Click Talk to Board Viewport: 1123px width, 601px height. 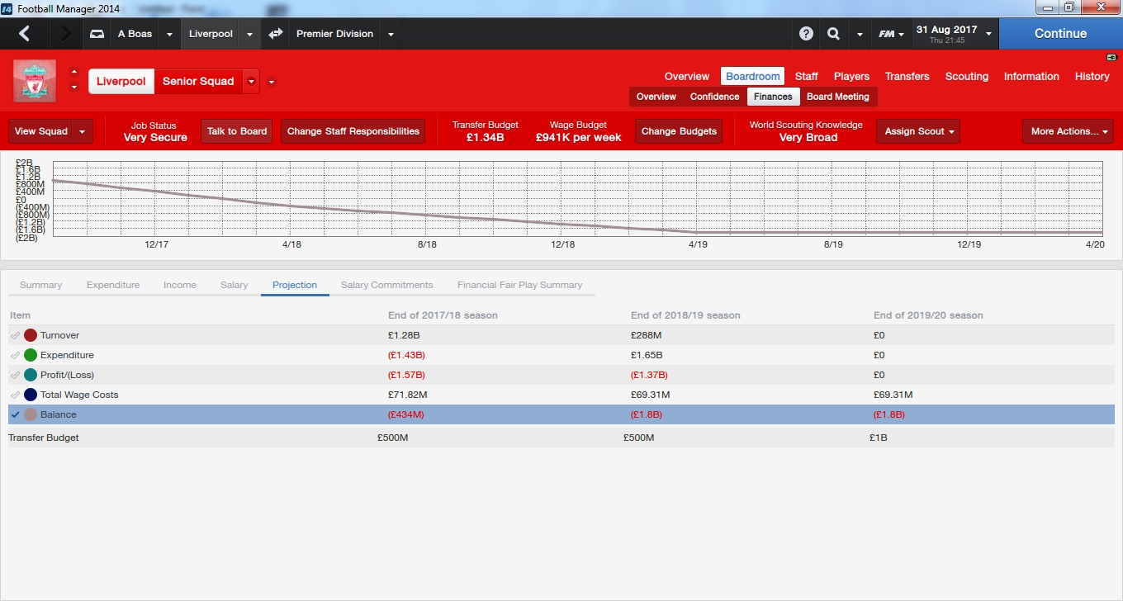237,131
